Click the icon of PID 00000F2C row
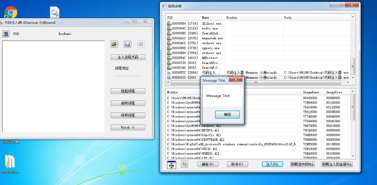The width and height of the screenshot is (377, 185). point(169,73)
